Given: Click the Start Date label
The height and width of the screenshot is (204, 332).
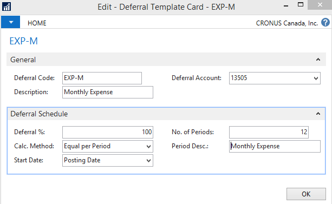Looking at the screenshot, I should (29, 160).
